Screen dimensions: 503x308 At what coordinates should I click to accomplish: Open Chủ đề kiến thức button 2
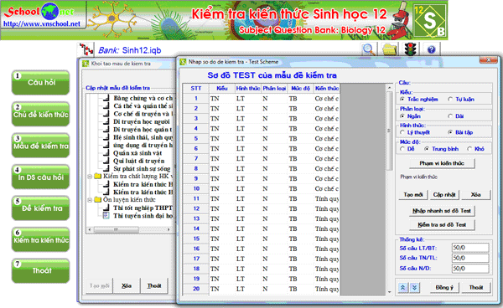[x=41, y=114]
